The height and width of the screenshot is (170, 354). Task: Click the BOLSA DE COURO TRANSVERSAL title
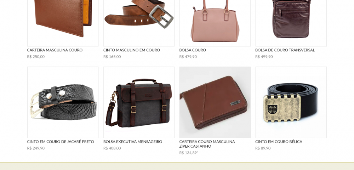285,50
